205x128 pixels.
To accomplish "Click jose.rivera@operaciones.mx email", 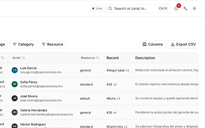I will [x=41, y=100].
